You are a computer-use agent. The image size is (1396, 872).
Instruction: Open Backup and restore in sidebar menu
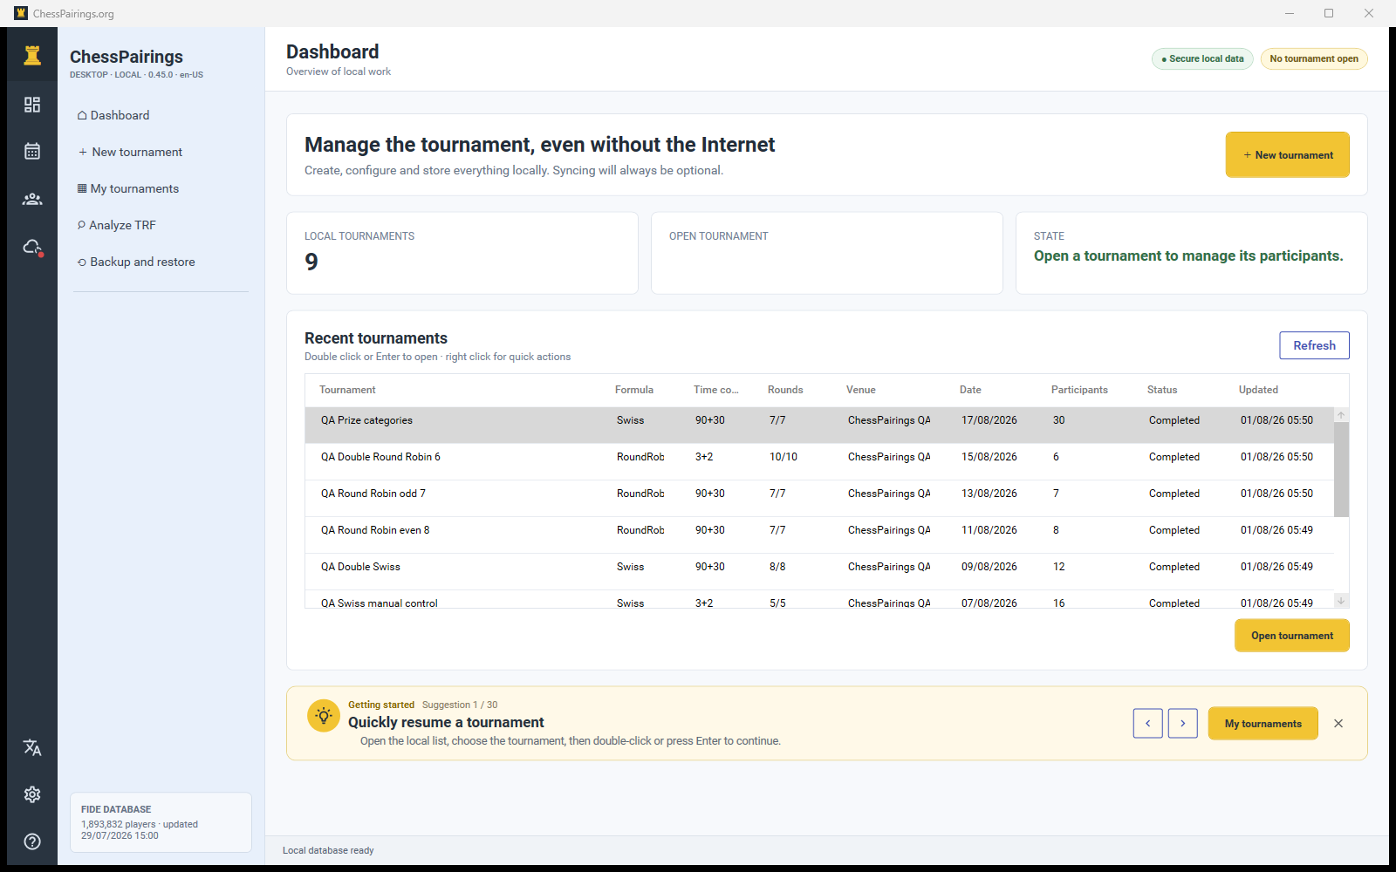(x=136, y=262)
